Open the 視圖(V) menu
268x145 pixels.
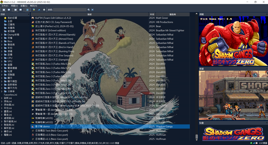pos(14,6)
